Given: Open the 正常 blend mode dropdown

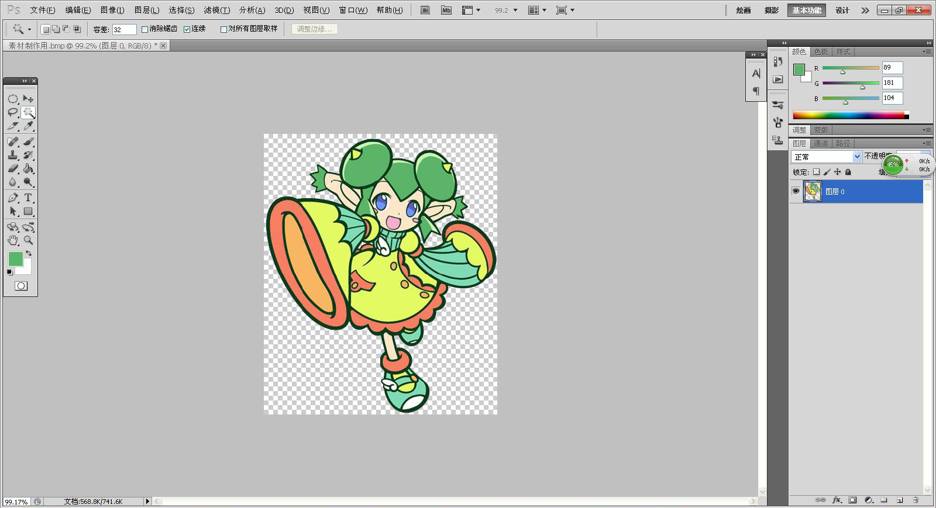Looking at the screenshot, I should [827, 157].
